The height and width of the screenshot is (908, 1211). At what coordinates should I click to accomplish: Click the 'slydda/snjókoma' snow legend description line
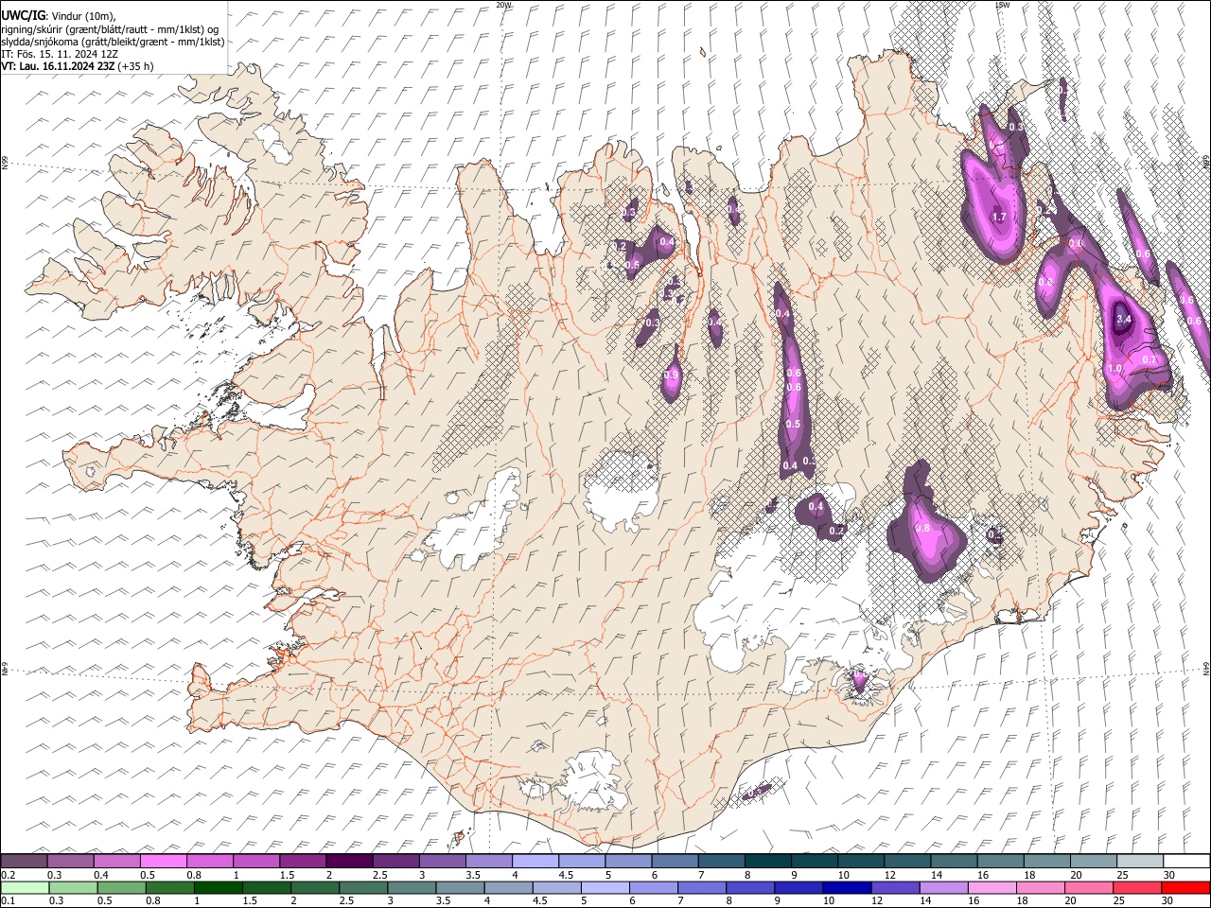(x=113, y=41)
